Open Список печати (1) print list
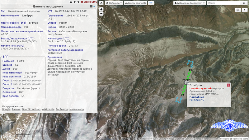This screenshot has height=140, width=249. click(135, 3)
